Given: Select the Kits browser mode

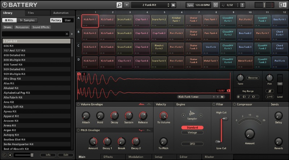Looking at the screenshot, I should 9,20.
